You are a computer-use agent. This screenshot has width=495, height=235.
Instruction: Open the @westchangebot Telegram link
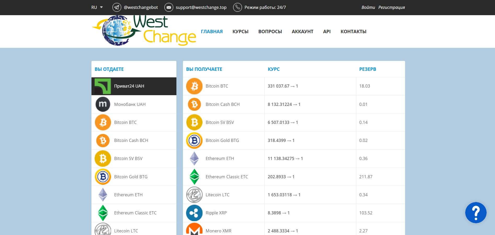141,7
